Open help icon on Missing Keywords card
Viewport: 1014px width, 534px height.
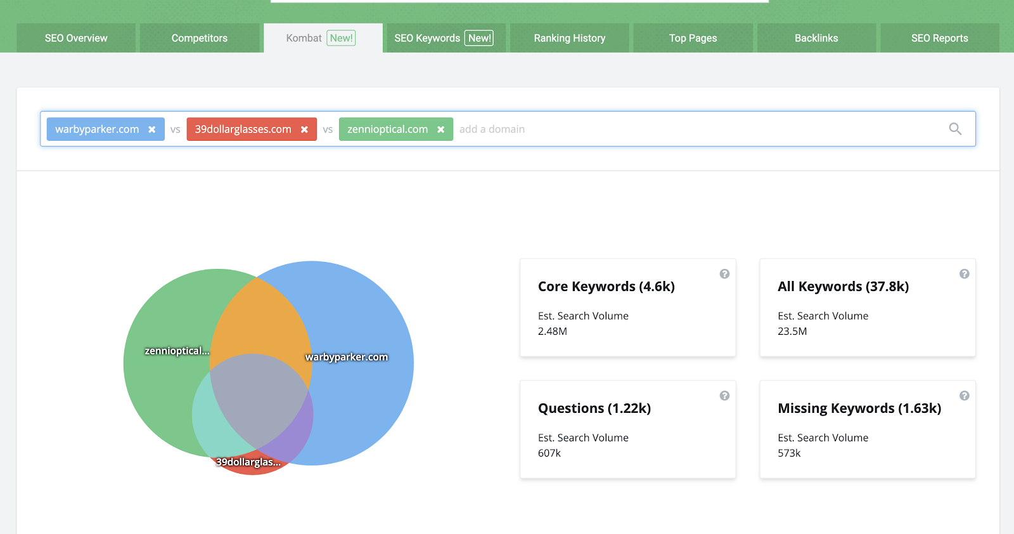(964, 396)
